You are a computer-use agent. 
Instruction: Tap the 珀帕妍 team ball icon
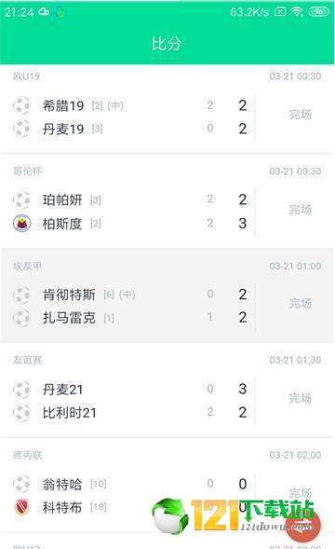(x=21, y=199)
